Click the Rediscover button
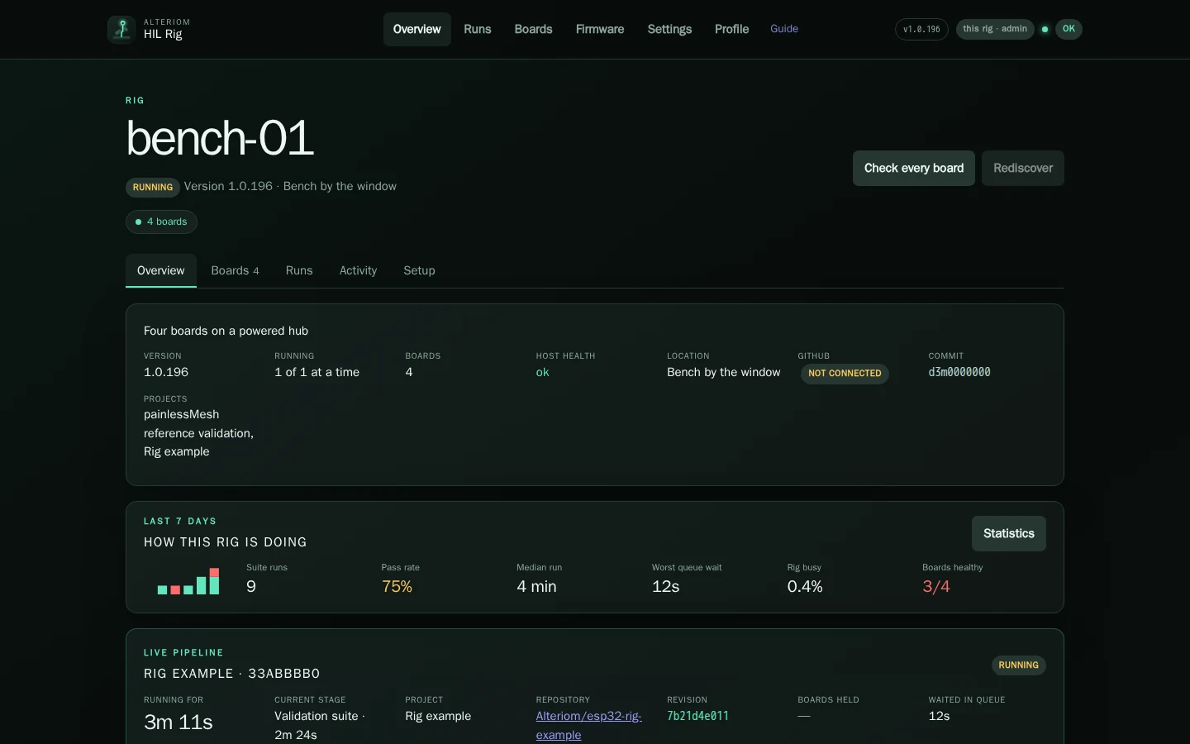Screen dimensions: 1190x744 [x=1023, y=168]
